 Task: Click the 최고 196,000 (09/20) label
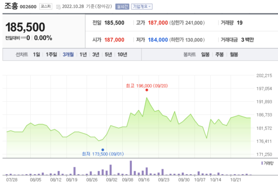point(147,86)
